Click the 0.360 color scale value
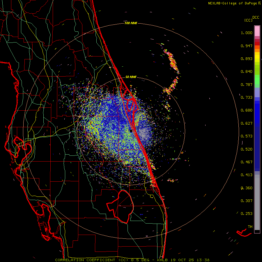The height and width of the screenshot is (262, 262). 247,188
